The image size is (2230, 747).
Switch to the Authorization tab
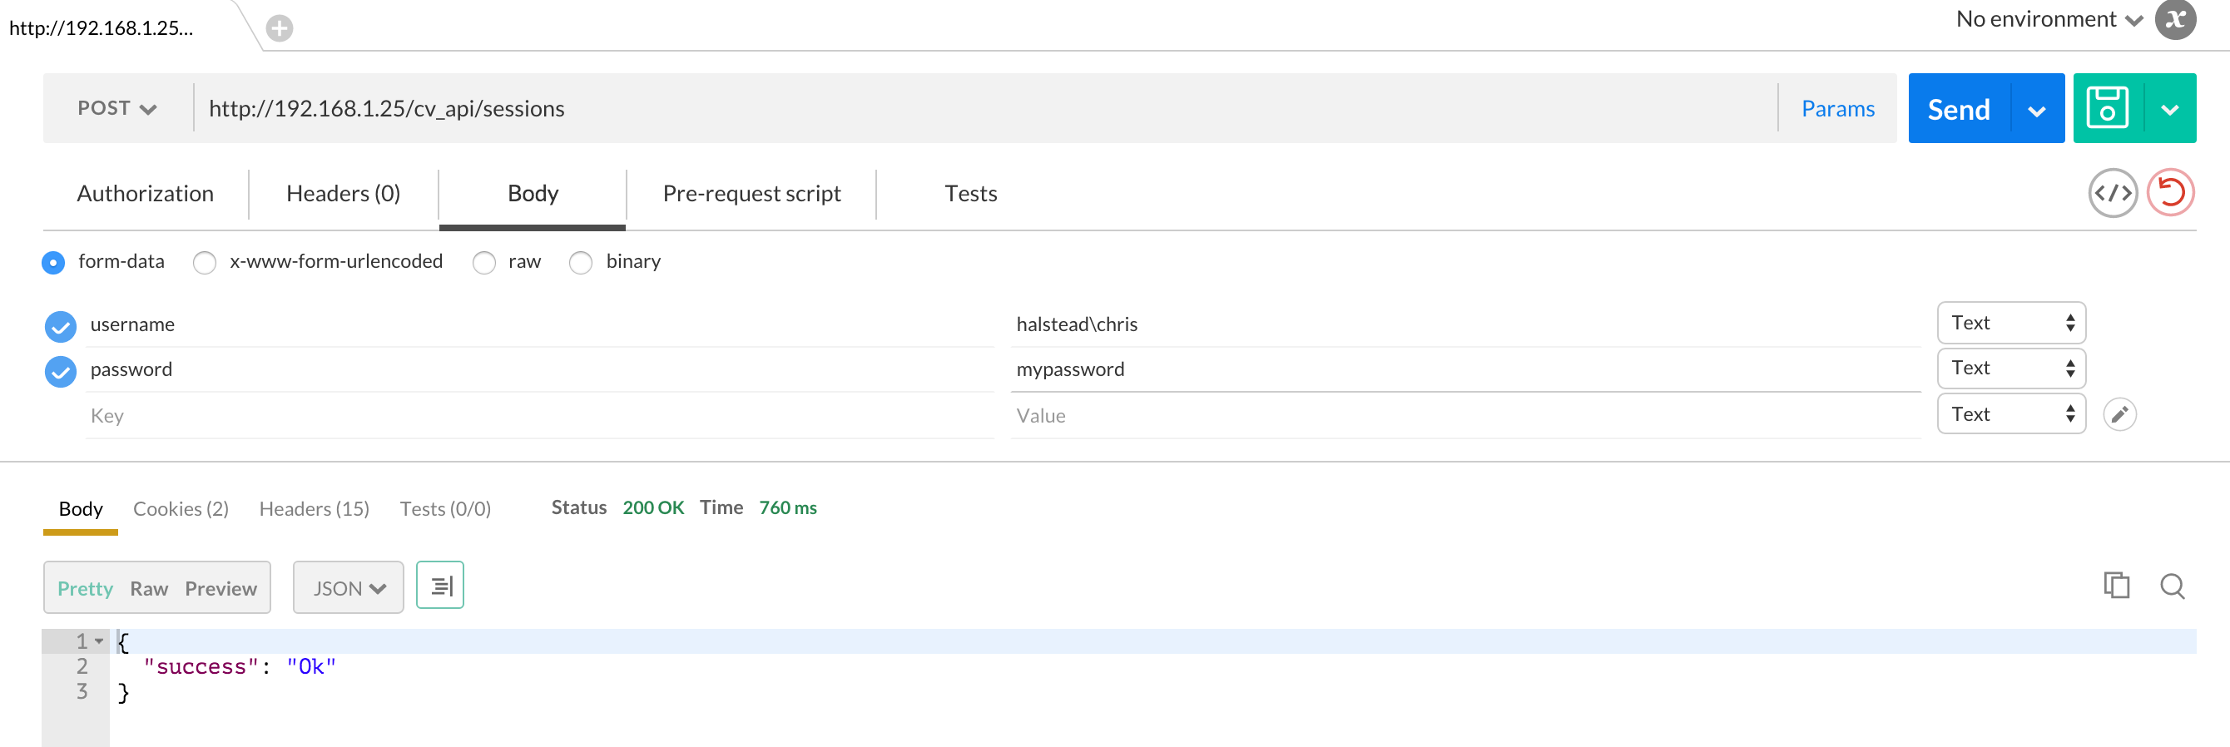(146, 194)
